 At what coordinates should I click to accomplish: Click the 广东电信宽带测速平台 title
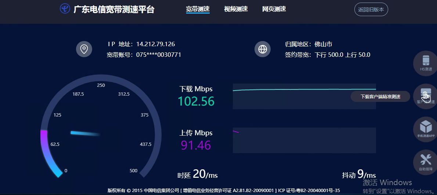(x=114, y=10)
